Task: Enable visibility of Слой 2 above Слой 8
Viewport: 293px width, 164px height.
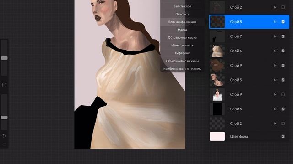Action: pyautogui.click(x=283, y=7)
